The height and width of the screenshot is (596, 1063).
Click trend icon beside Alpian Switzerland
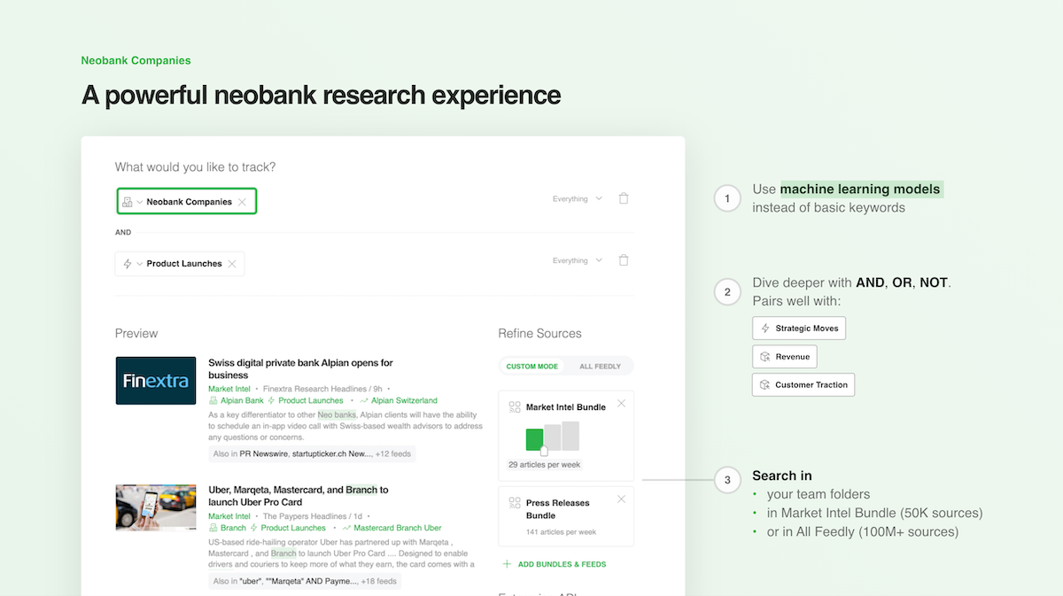coord(364,401)
